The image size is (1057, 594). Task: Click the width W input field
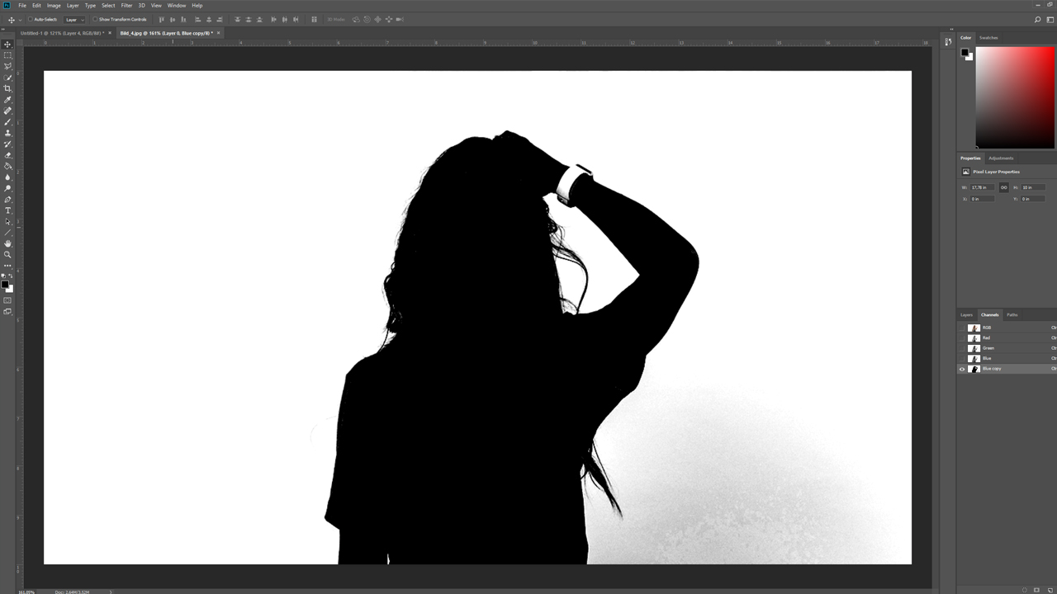pos(983,187)
